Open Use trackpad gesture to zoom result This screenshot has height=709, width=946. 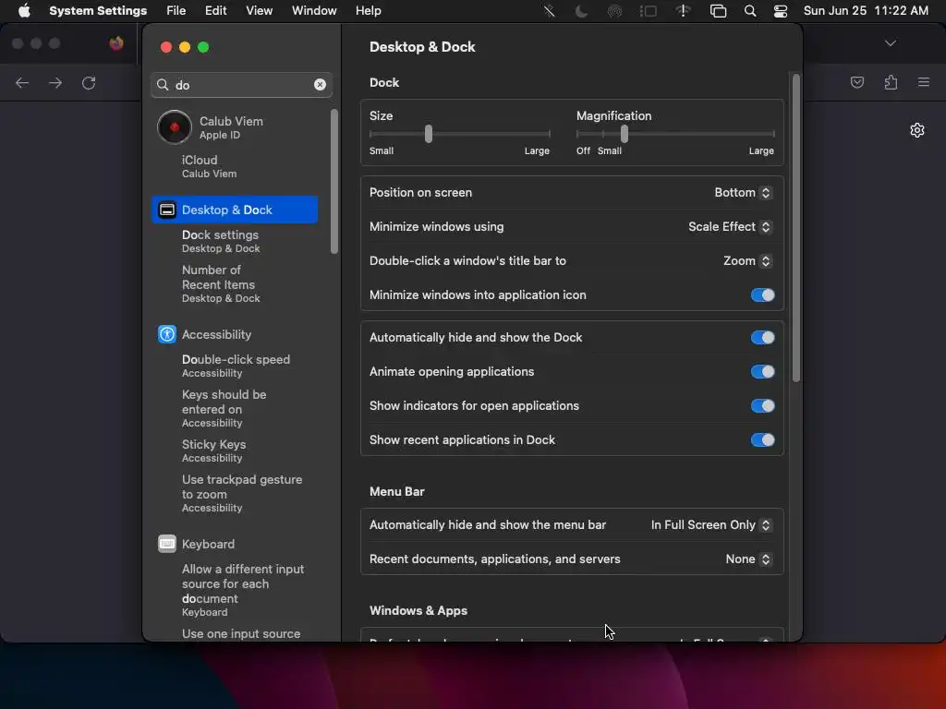pyautogui.click(x=242, y=493)
